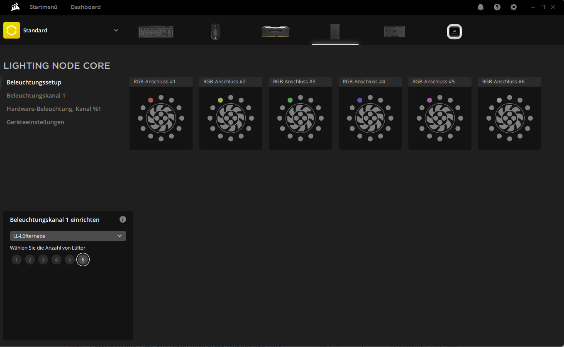Click the RGB-Anschluss #4 header

click(370, 82)
